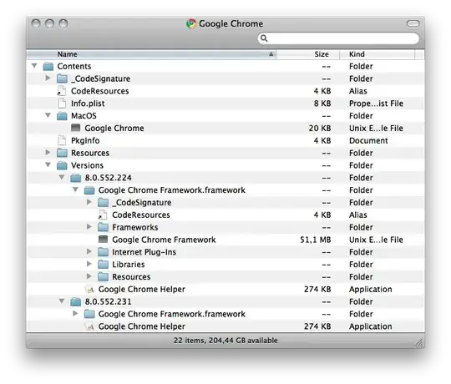Click the Google Chrome Framework executable icon
The image size is (451, 384).
103,240
